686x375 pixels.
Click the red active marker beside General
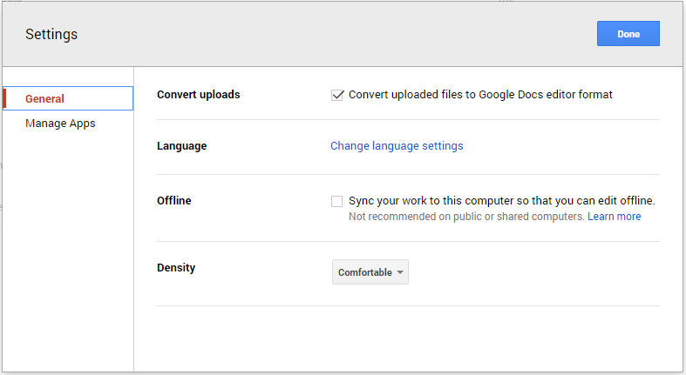coord(5,99)
